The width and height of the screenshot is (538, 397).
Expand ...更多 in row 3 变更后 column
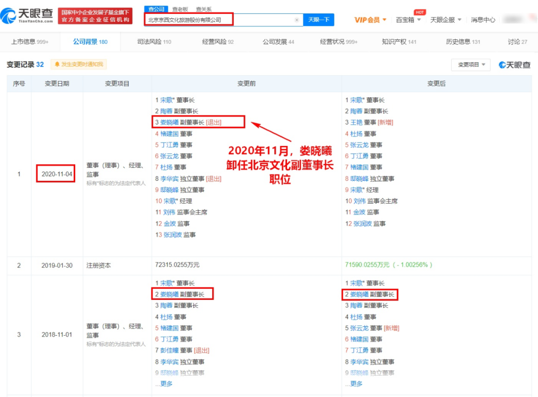click(x=354, y=384)
